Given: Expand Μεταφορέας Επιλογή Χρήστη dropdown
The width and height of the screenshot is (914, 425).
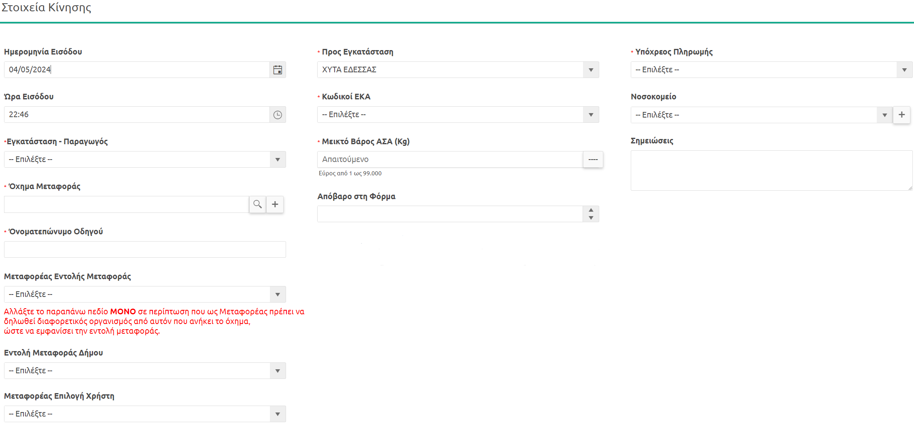Looking at the screenshot, I should coord(278,414).
